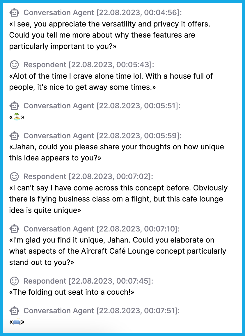The image size is (245, 336).
Task: Click the robot icon beside 00:07:51 timestamp
Action: pos(14,311)
